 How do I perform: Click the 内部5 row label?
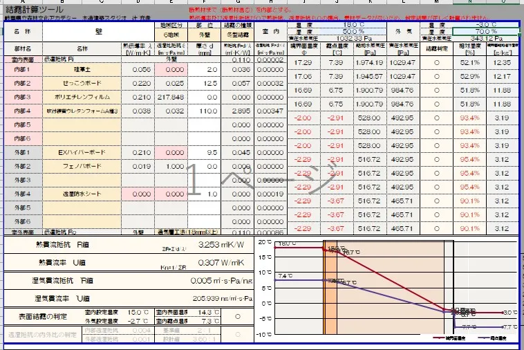21,125
